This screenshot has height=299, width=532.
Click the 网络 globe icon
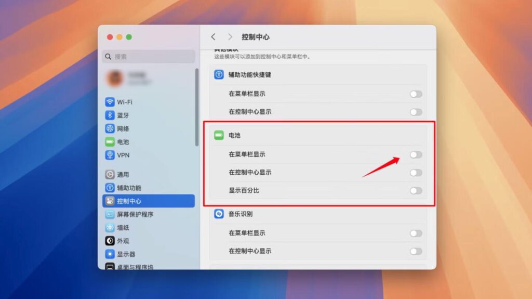110,128
